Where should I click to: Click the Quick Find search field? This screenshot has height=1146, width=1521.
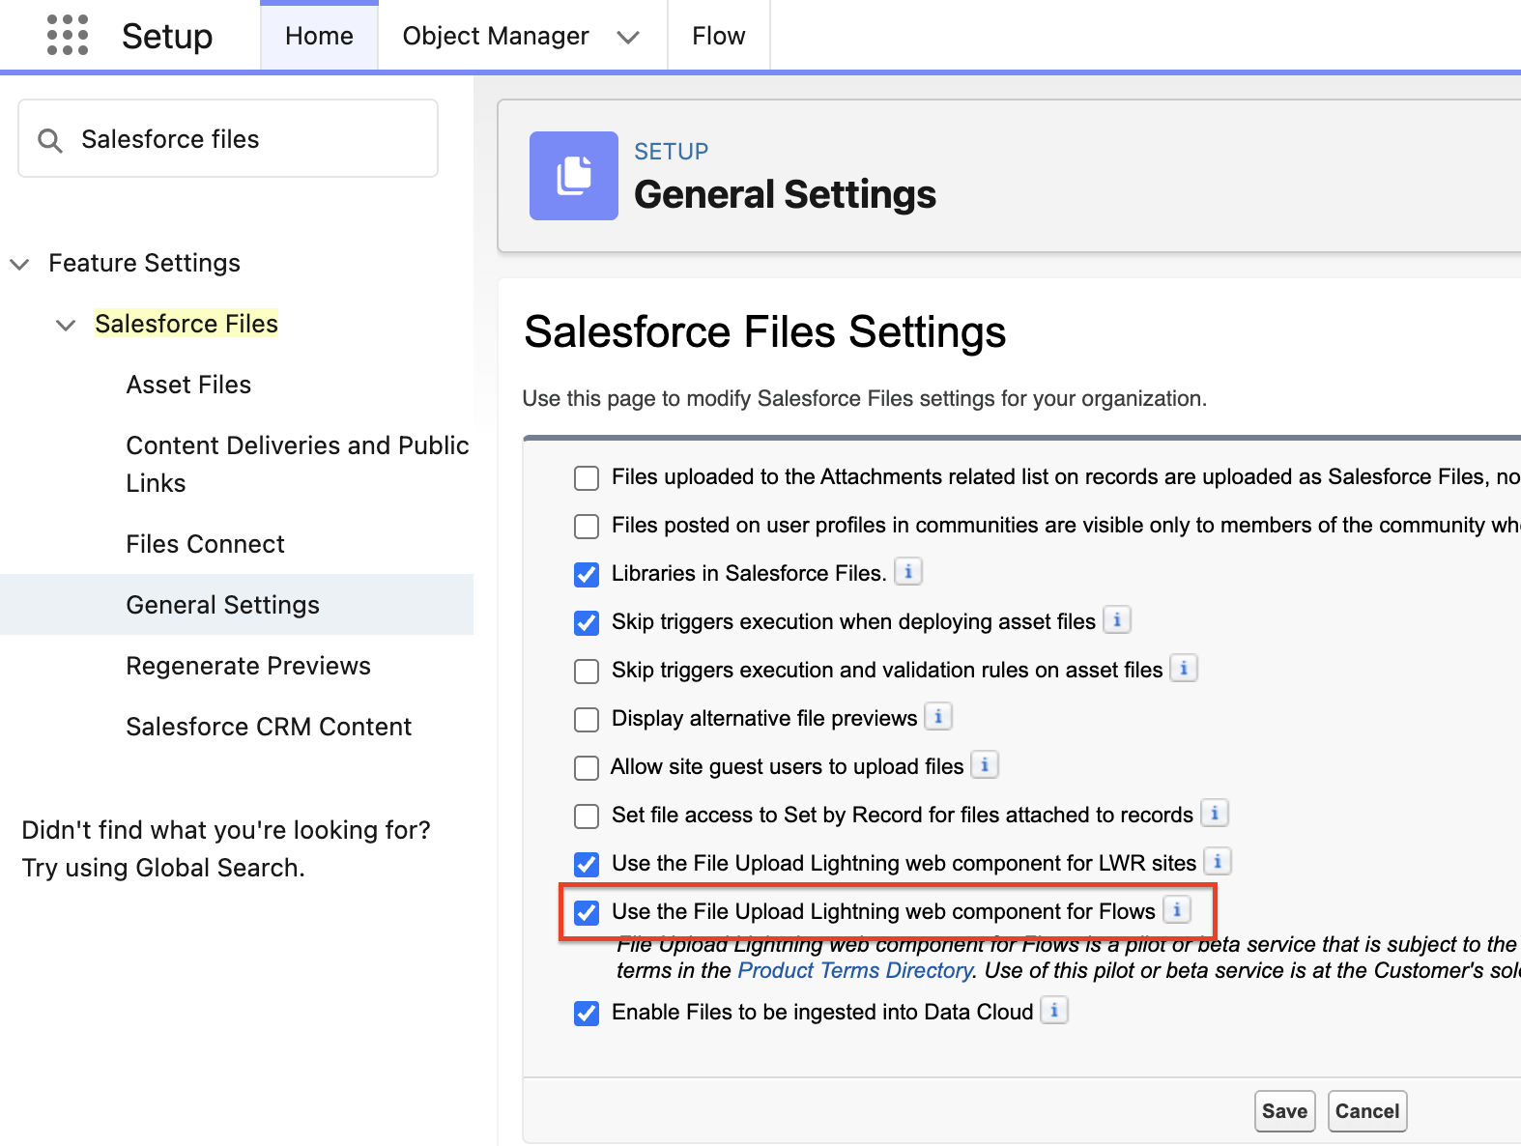(228, 138)
